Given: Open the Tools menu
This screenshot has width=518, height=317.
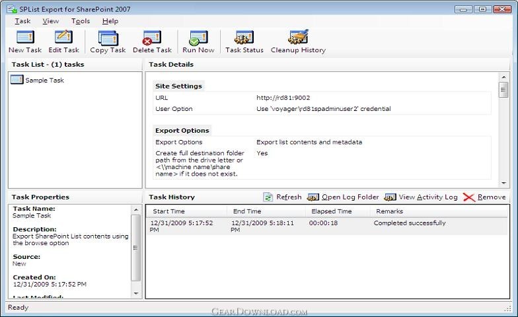Looking at the screenshot, I should point(81,21).
